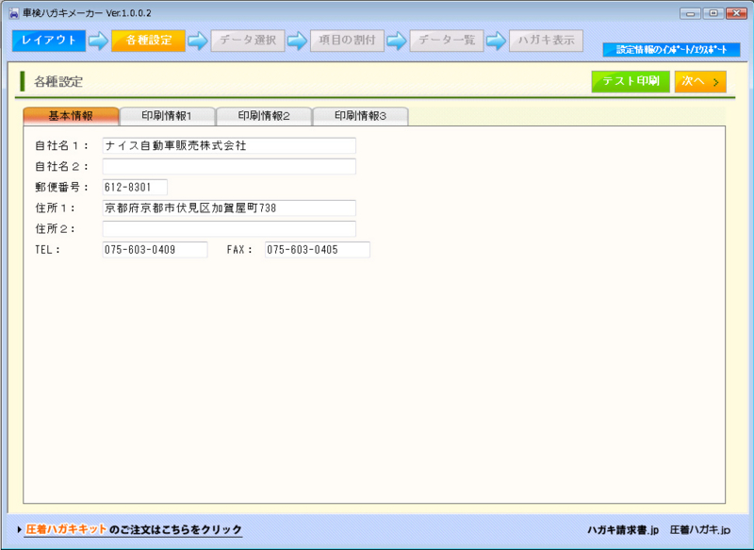The image size is (754, 550).
Task: Click arrow icon between 項目の割付 and データ一覧
Action: 397,41
